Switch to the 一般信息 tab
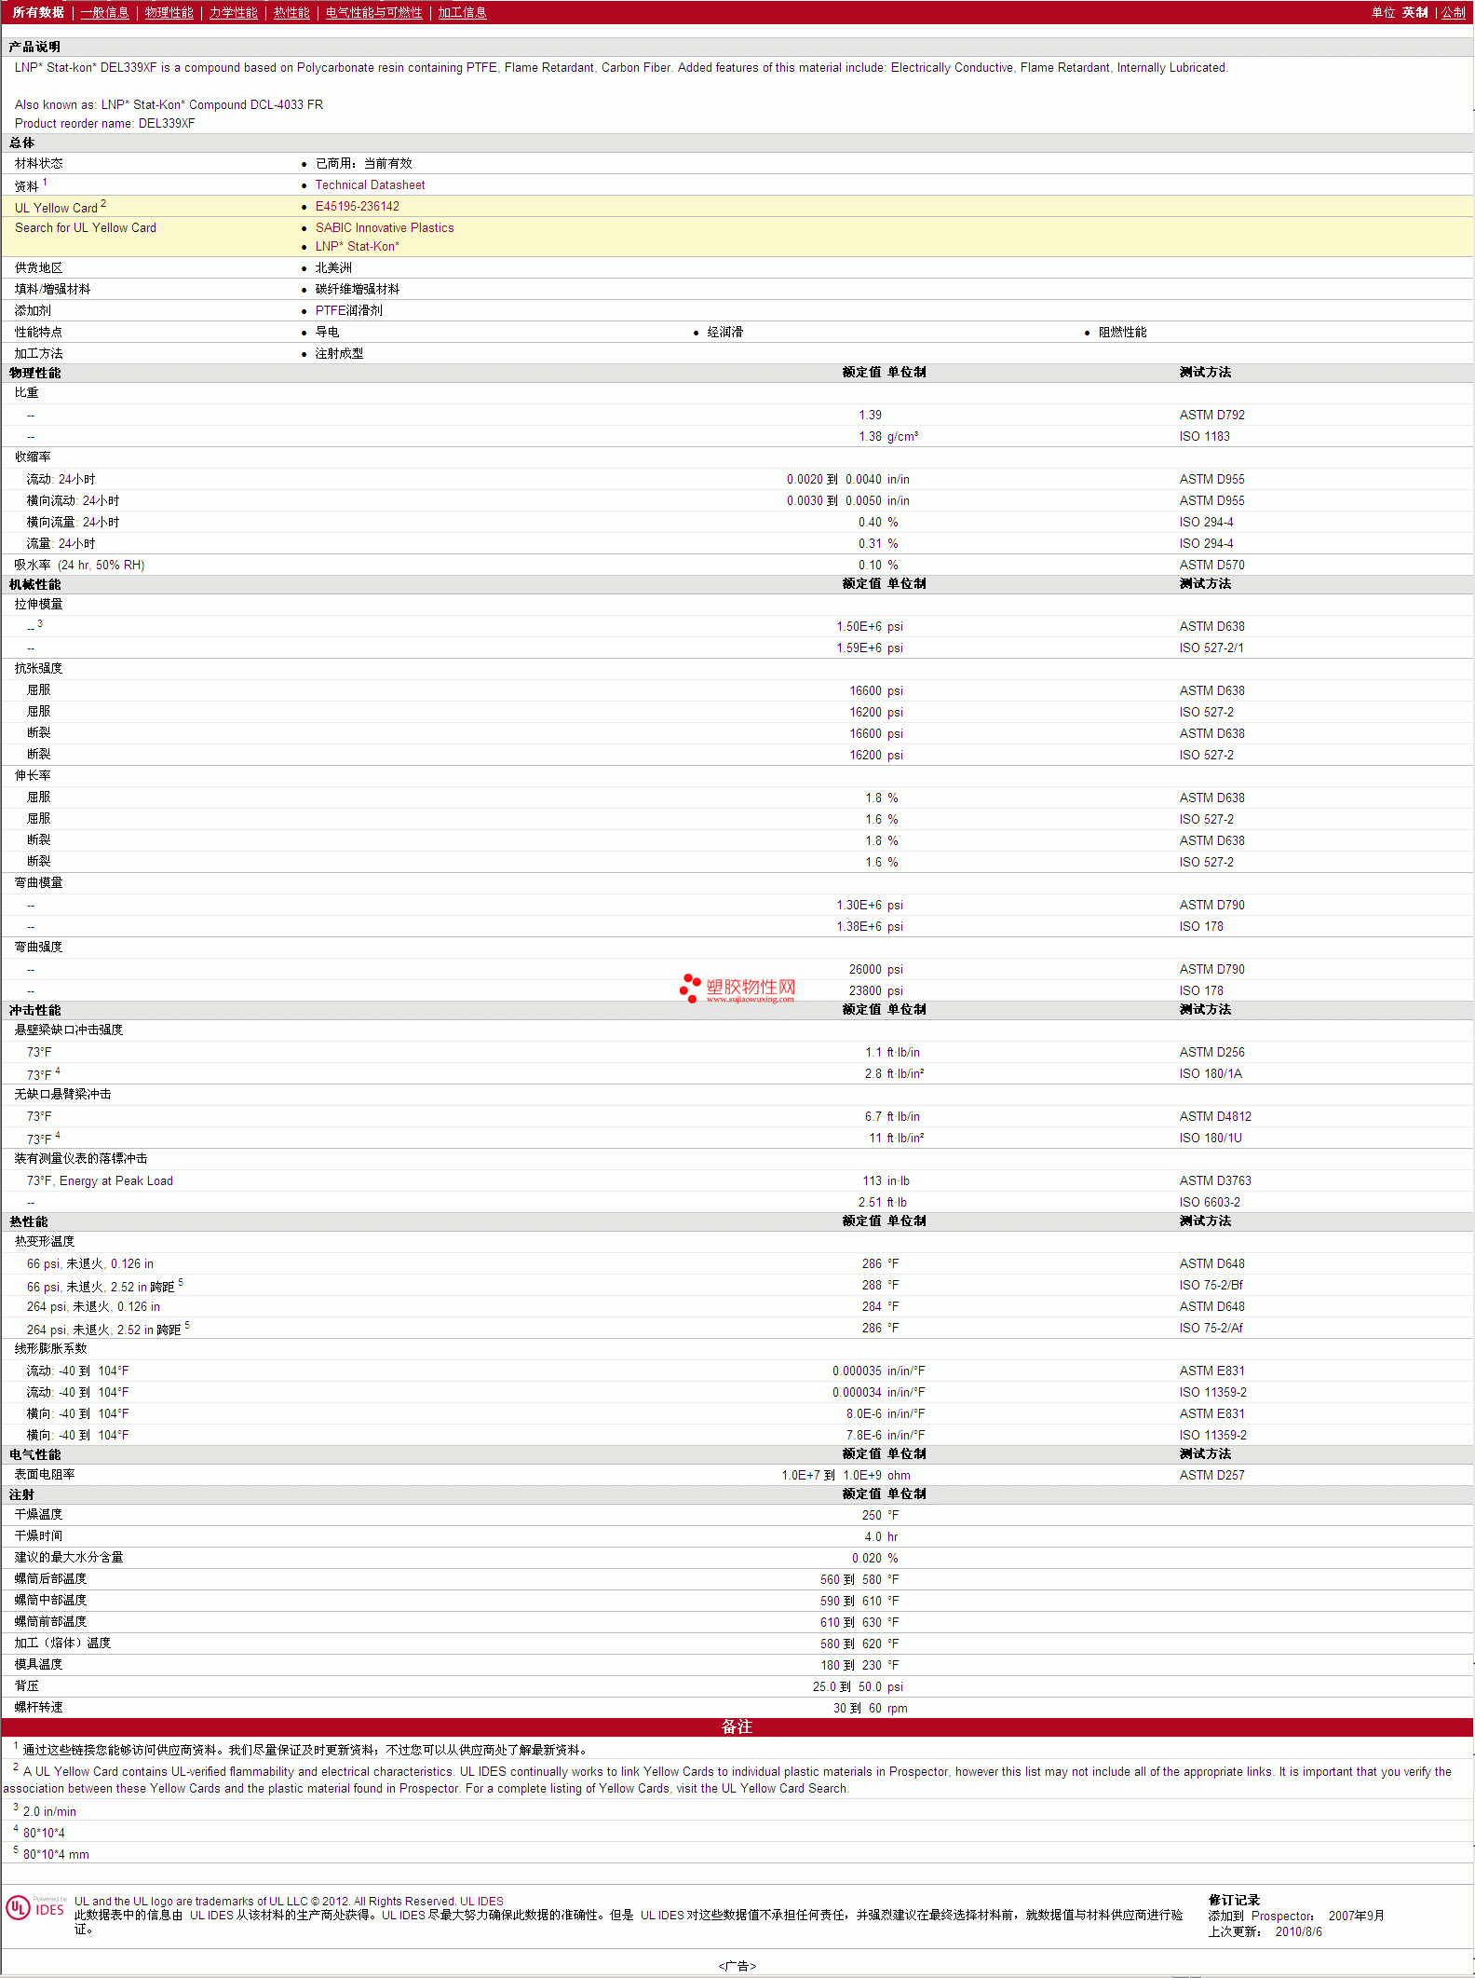The width and height of the screenshot is (1475, 1978). (104, 12)
